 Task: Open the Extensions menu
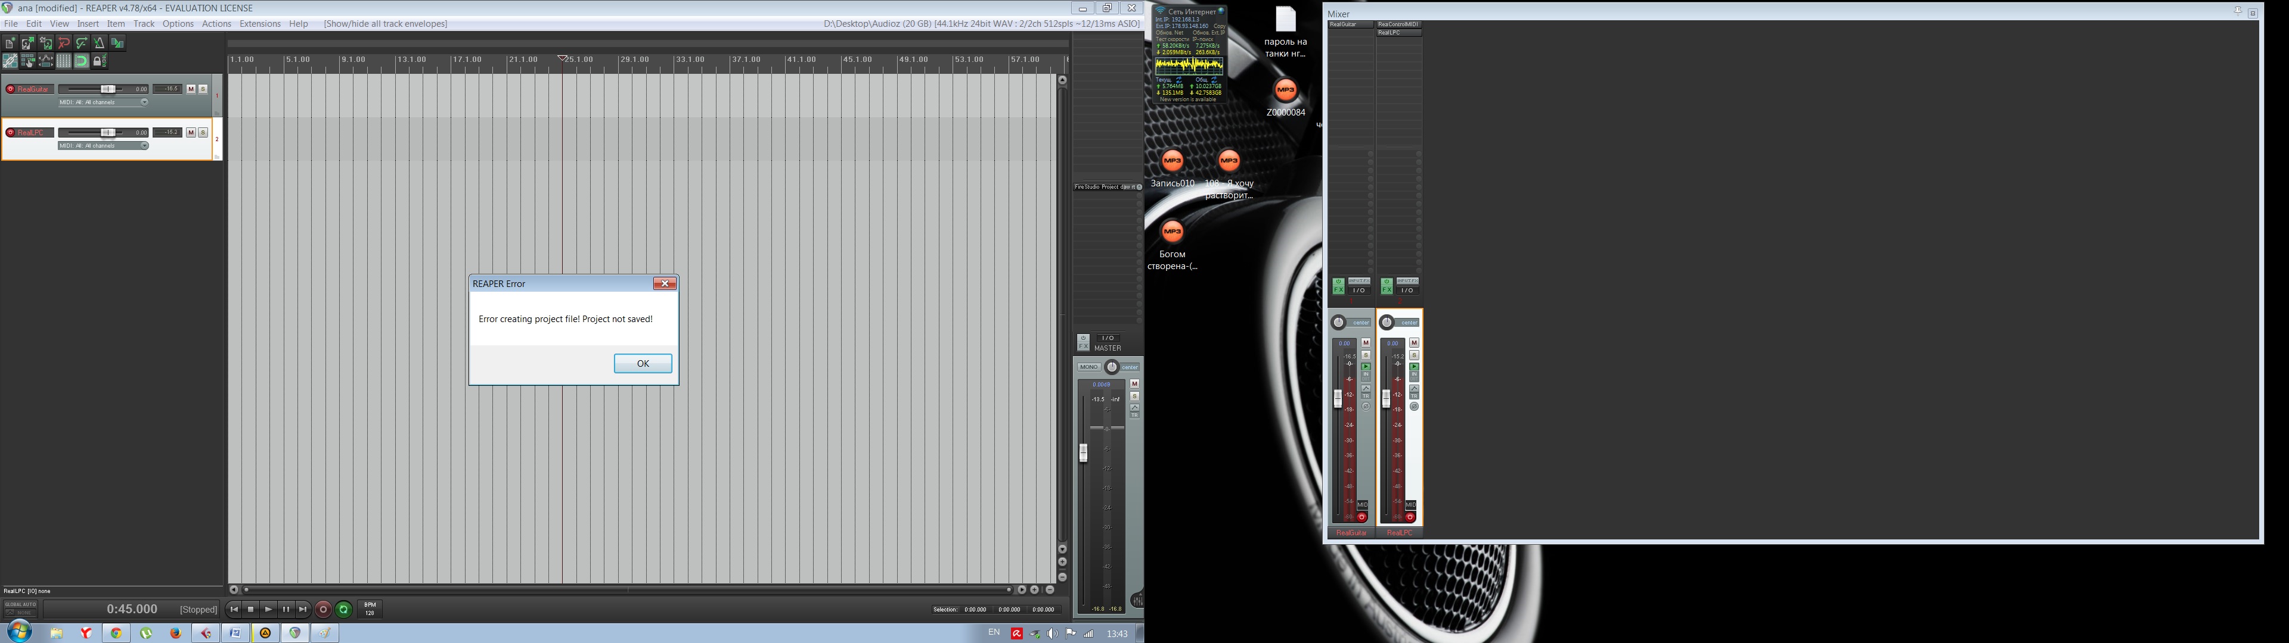click(x=259, y=24)
